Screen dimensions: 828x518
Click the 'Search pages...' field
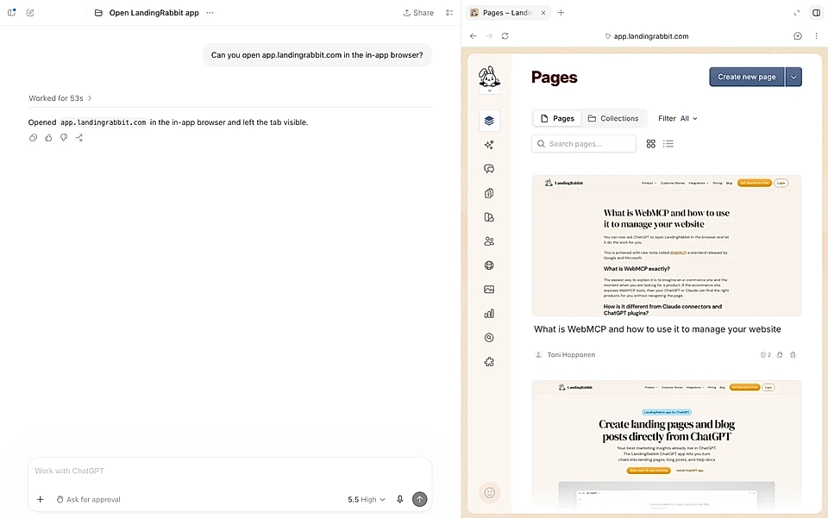point(584,143)
